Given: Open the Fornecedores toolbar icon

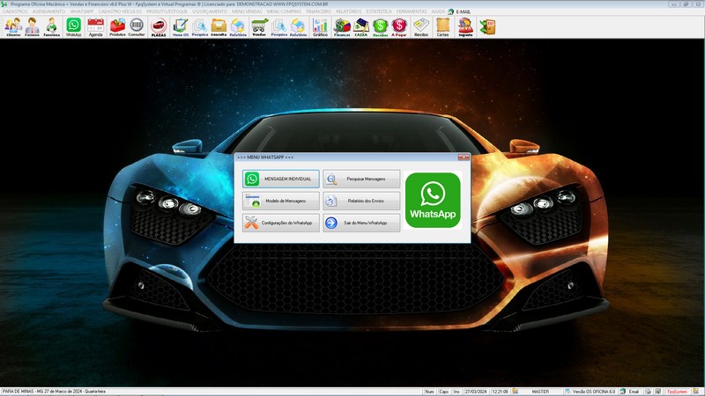Looking at the screenshot, I should 32,27.
